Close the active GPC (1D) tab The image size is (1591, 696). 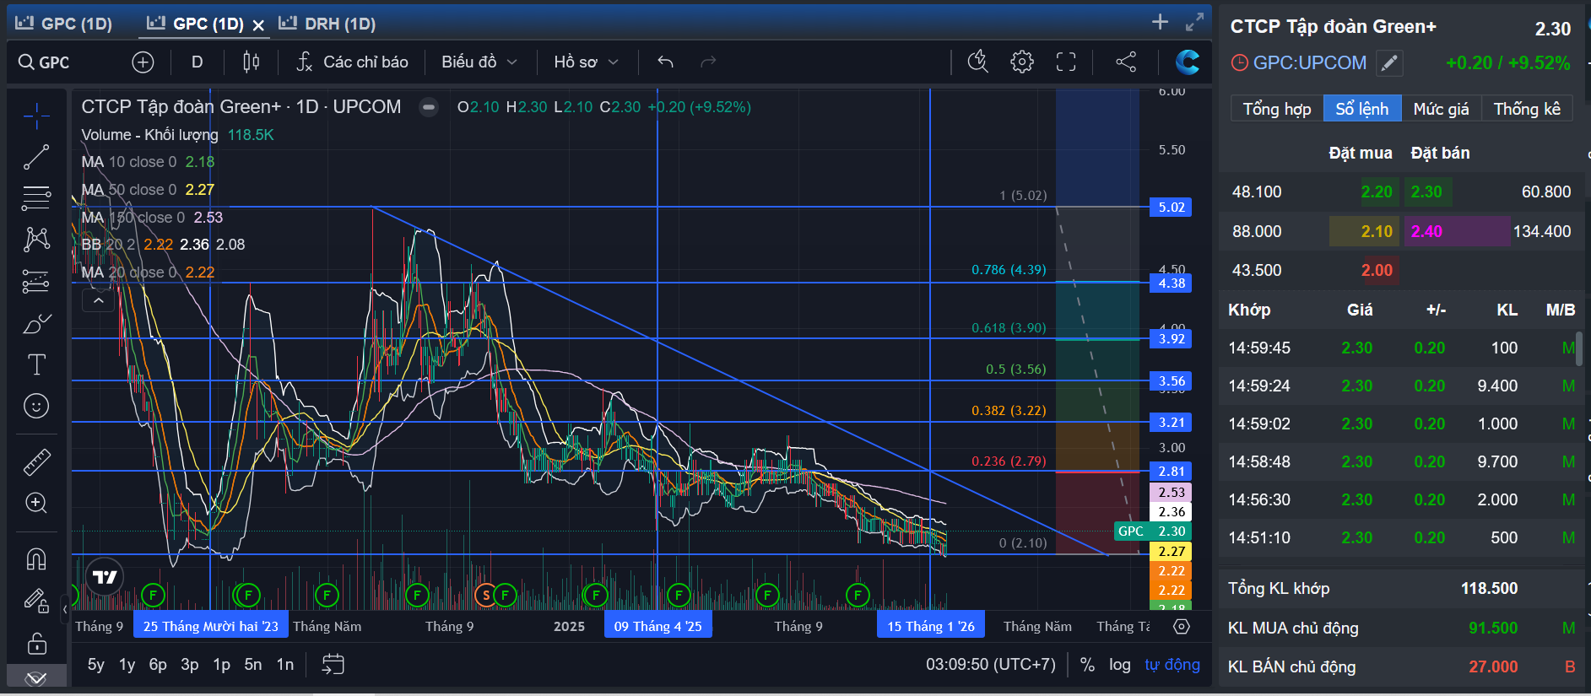point(258,25)
